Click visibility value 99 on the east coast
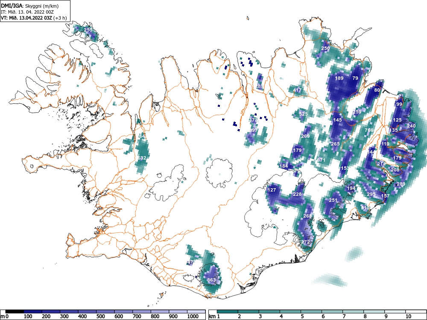 [399, 104]
